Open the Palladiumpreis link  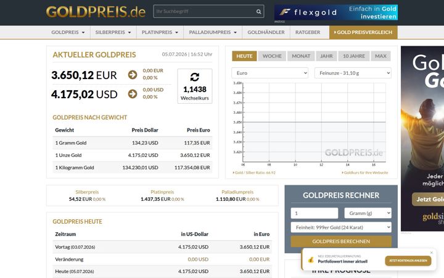(237, 192)
